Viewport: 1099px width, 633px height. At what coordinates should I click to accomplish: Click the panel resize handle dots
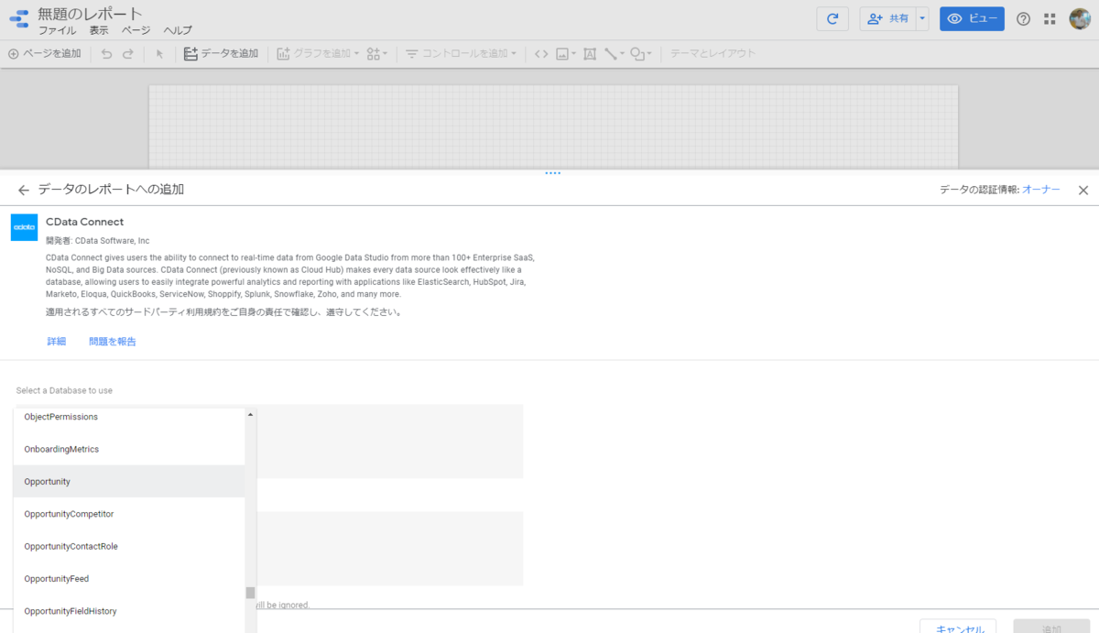552,172
